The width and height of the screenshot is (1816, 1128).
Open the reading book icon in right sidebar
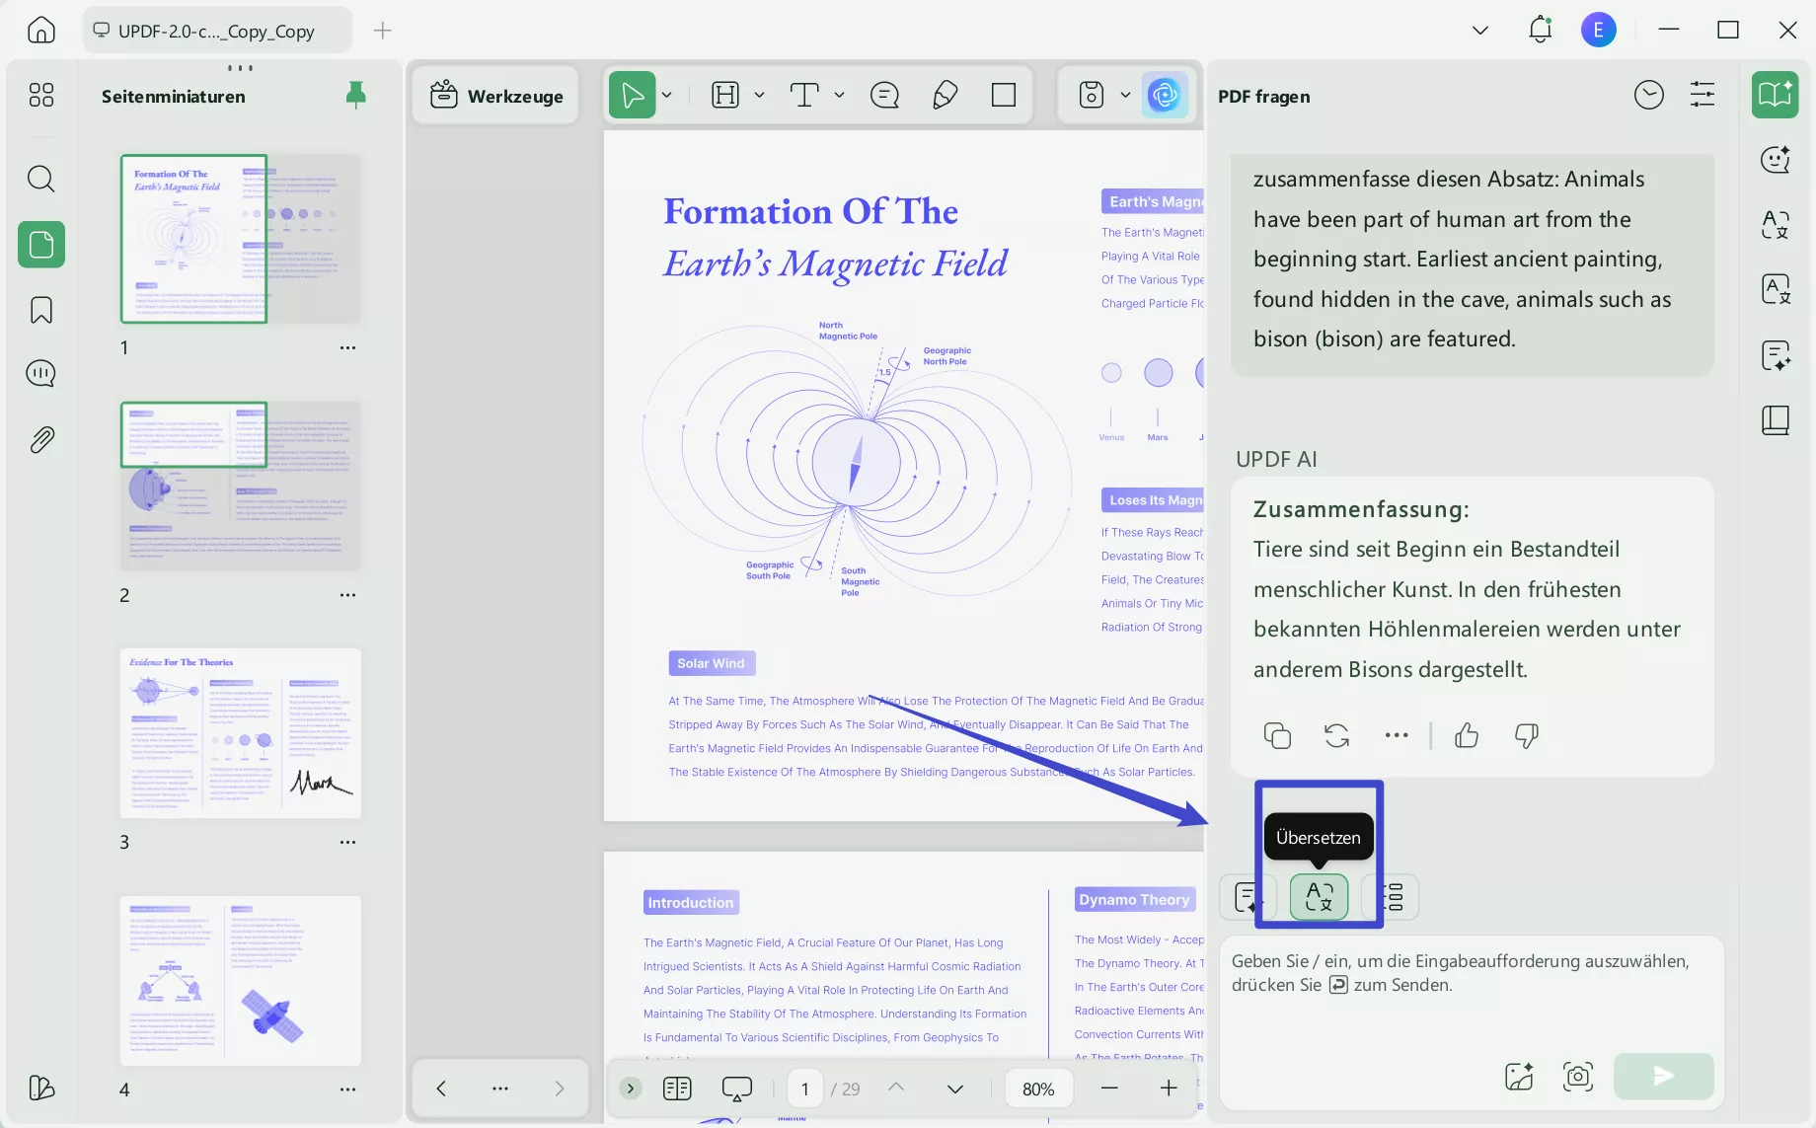[x=1776, y=420]
